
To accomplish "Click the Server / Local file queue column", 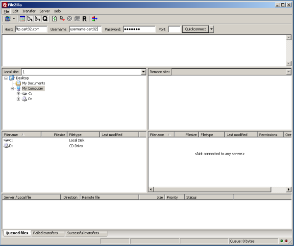I will [31, 197].
